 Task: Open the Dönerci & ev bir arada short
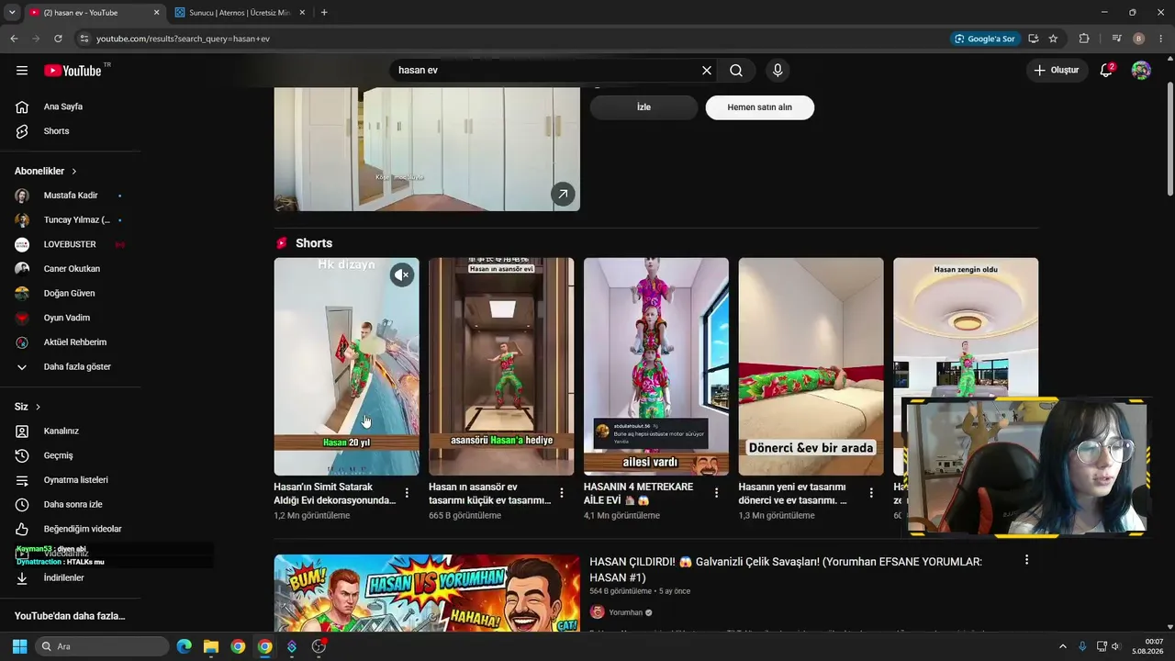(x=811, y=366)
